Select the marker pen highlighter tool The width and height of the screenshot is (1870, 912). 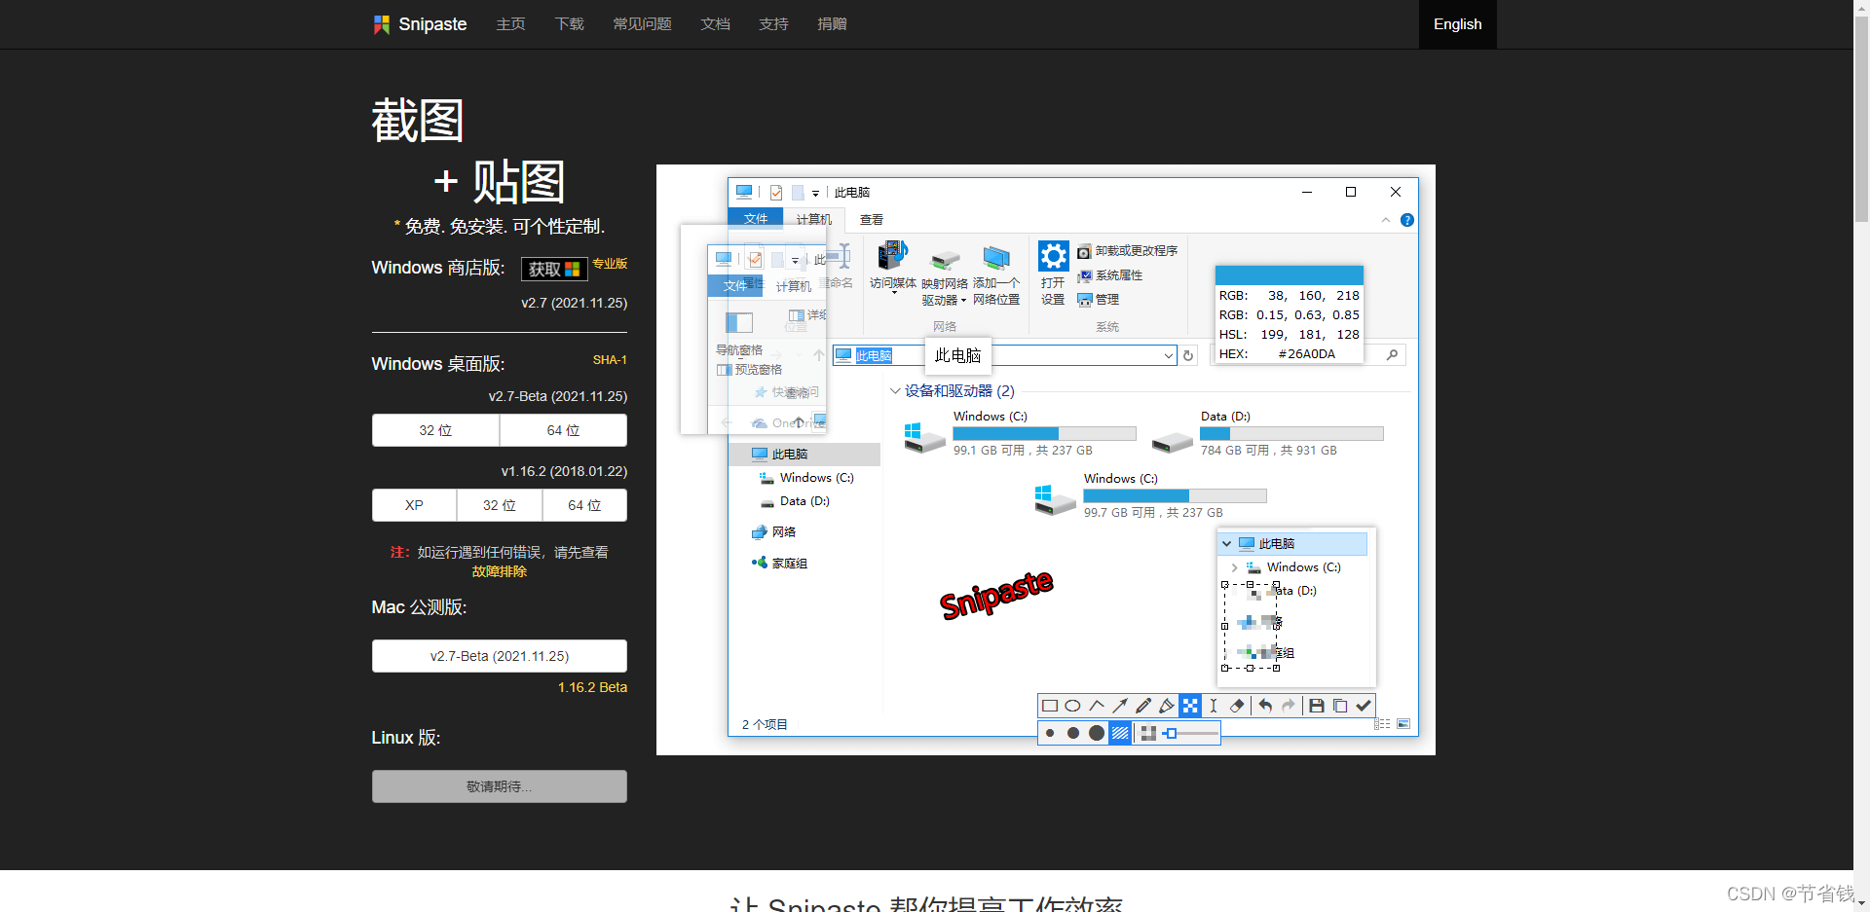pos(1167,706)
